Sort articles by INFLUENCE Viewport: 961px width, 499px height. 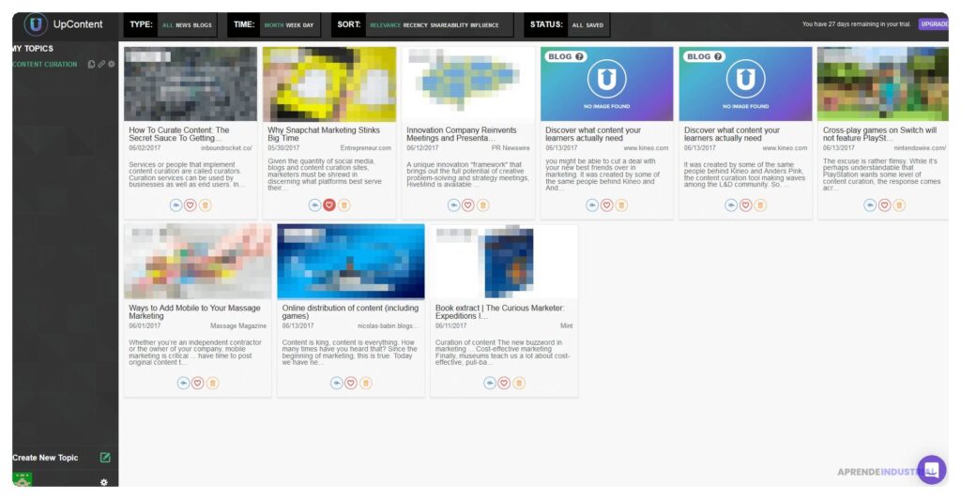485,25
